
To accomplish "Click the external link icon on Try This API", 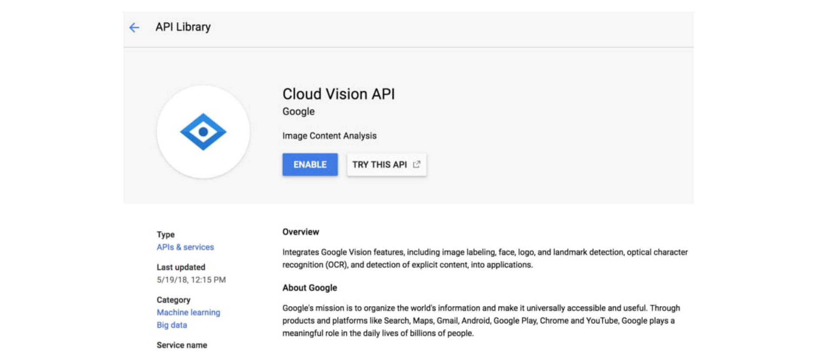I will click(417, 164).
